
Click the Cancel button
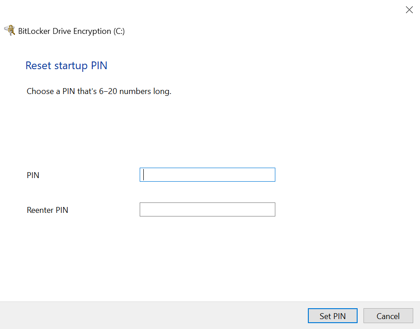coord(388,316)
